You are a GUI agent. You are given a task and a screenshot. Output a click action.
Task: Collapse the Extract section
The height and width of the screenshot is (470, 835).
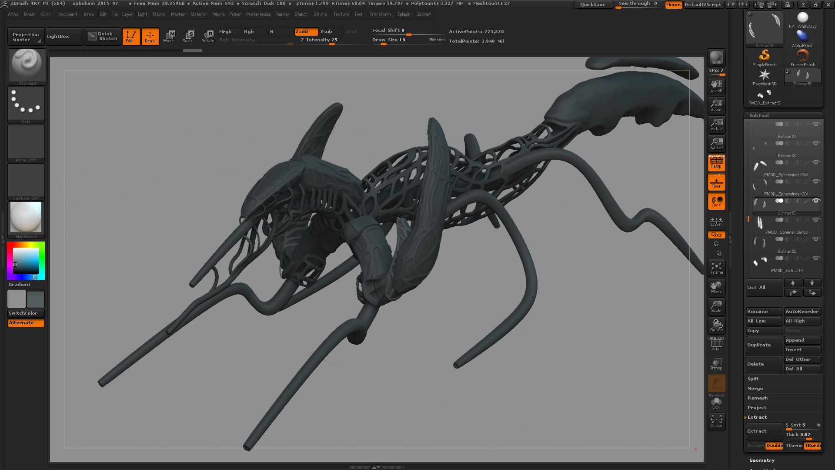click(x=757, y=417)
